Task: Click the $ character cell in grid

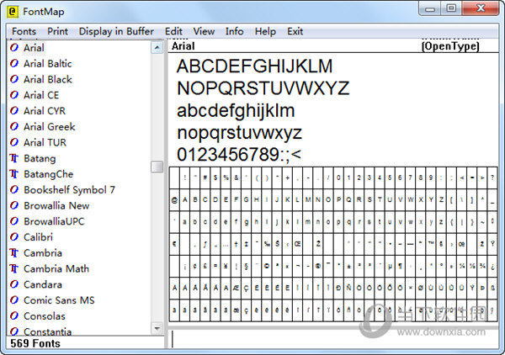Action: point(215,177)
